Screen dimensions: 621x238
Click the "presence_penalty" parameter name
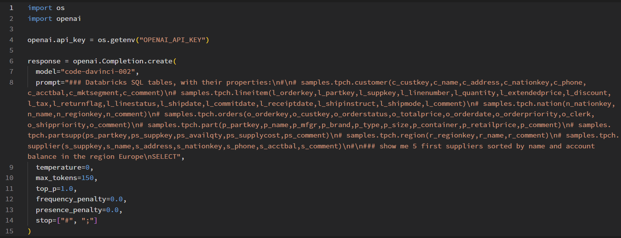coord(69,210)
